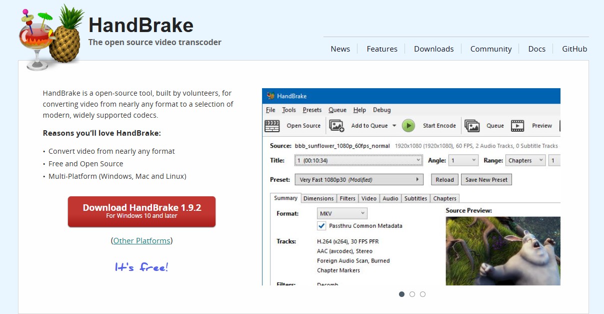
Task: Open the Title dropdown showing 1 (00:10:34)
Action: pyautogui.click(x=358, y=160)
